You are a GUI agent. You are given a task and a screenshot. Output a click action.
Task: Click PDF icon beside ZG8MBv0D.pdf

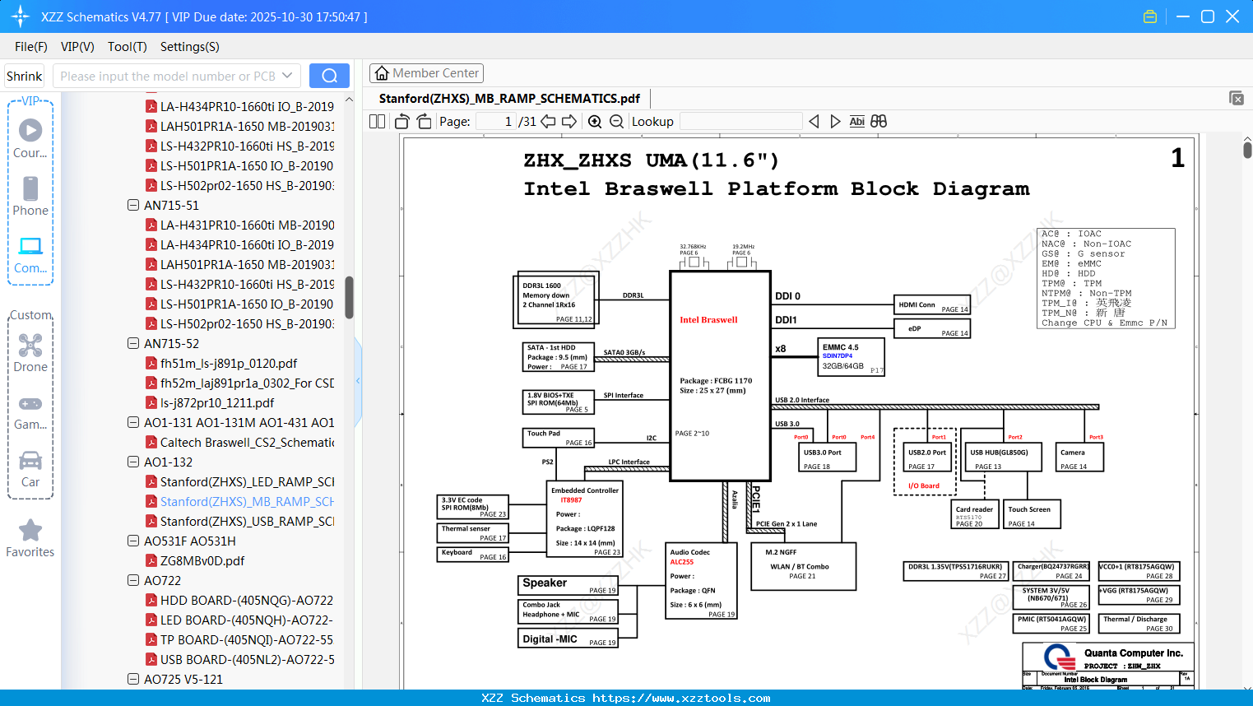pos(151,560)
